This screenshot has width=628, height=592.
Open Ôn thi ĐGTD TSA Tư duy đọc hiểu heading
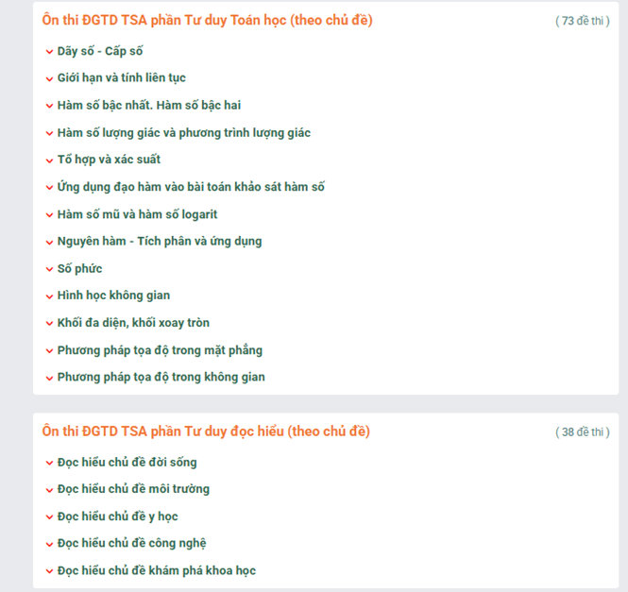[x=206, y=431]
